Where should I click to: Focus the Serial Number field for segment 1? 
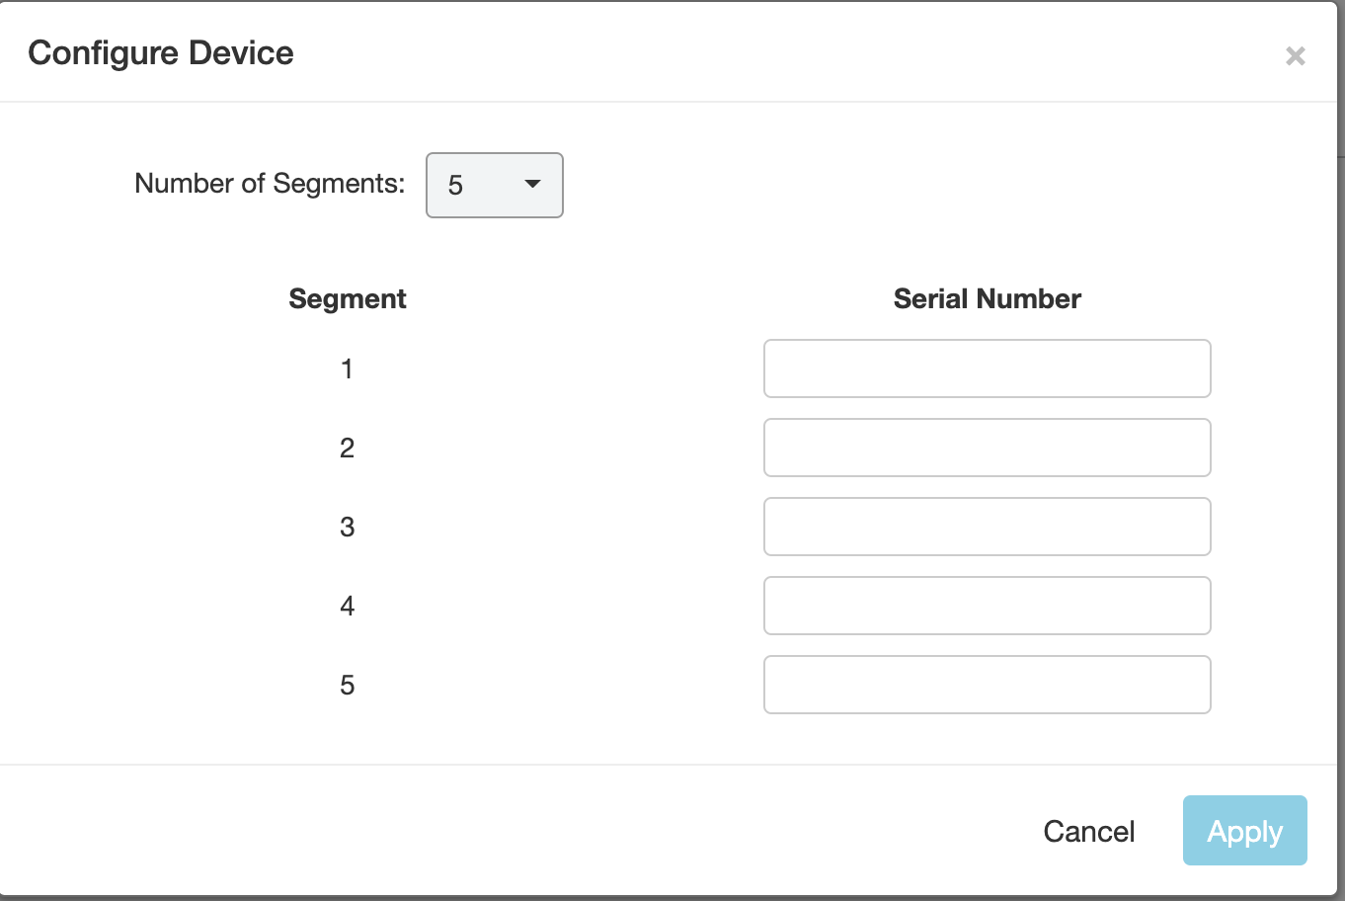pyautogui.click(x=988, y=369)
